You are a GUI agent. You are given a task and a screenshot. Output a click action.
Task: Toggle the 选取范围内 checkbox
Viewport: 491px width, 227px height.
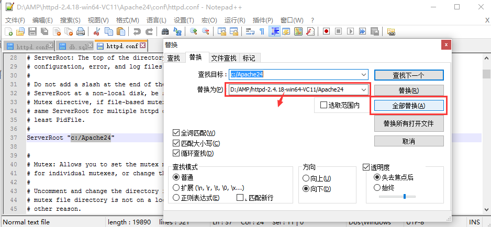click(324, 105)
